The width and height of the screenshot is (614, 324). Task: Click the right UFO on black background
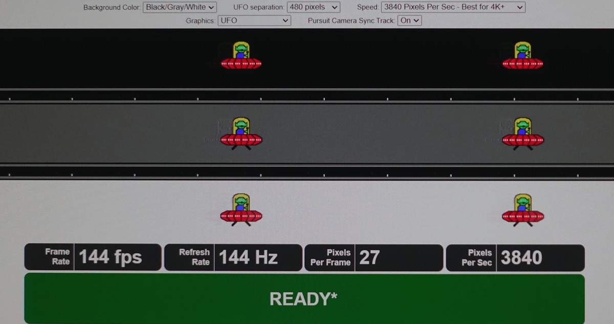pyautogui.click(x=522, y=56)
